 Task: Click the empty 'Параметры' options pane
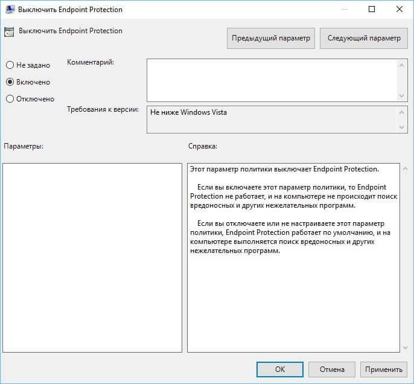pos(92,258)
